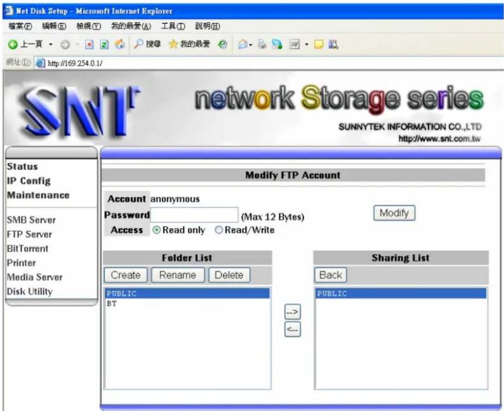Select PUBLIC in the Folder List
This screenshot has height=411, width=504.
(x=187, y=294)
